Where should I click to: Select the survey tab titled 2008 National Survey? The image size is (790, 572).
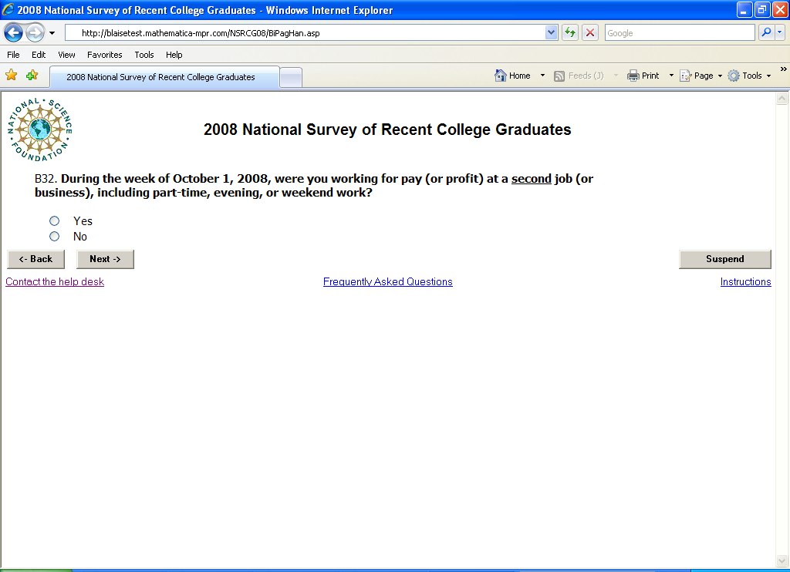pos(164,77)
